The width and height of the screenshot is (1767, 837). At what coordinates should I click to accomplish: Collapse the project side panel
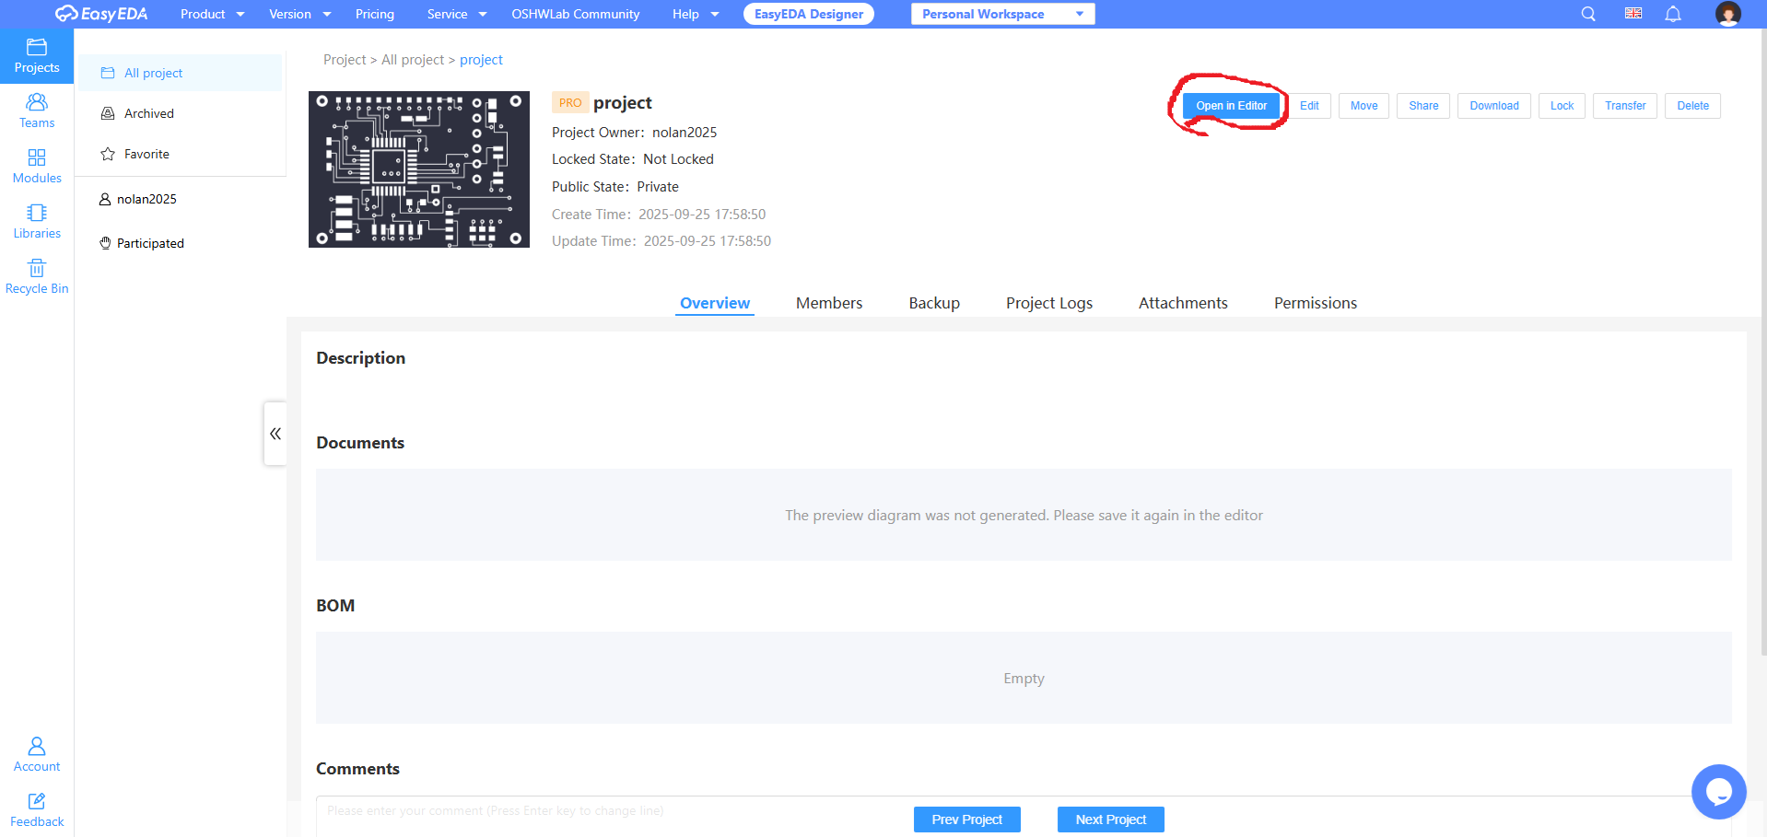(275, 433)
